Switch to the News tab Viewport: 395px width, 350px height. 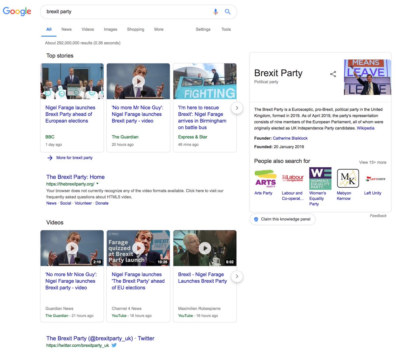[x=66, y=29]
